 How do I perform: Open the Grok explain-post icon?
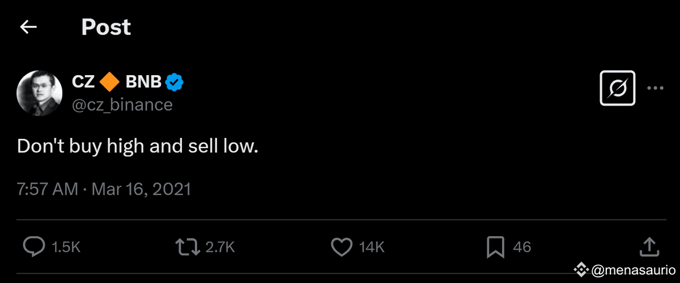click(x=617, y=88)
